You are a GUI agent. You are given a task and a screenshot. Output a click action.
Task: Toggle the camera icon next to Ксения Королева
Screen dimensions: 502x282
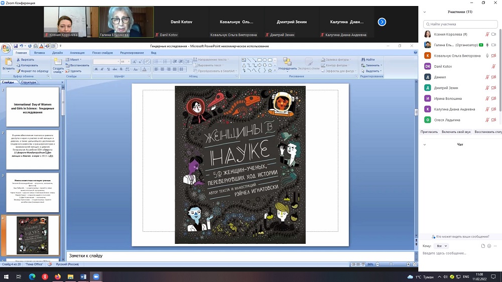[x=493, y=34]
